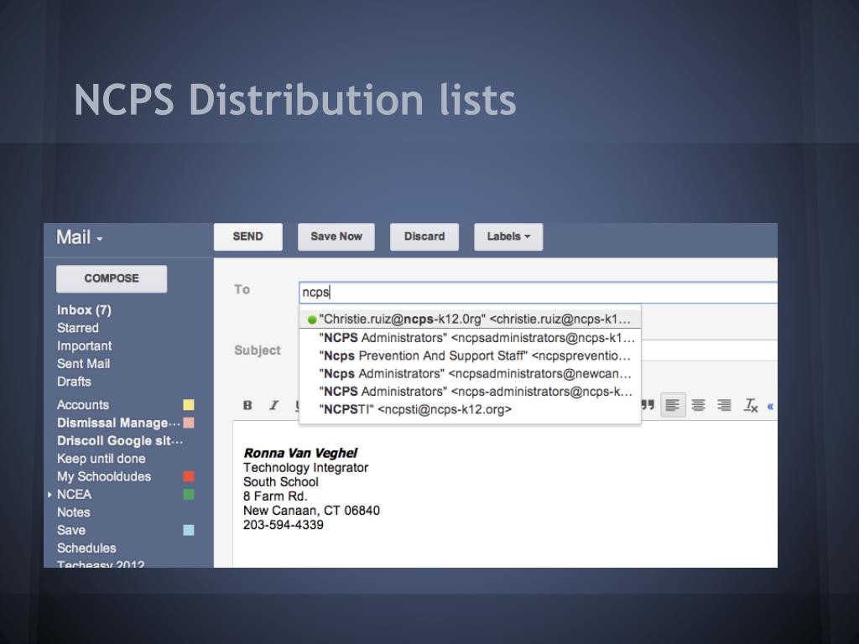The image size is (859, 644).
Task: Open the Dismissal Manage label
Action: tap(118, 423)
